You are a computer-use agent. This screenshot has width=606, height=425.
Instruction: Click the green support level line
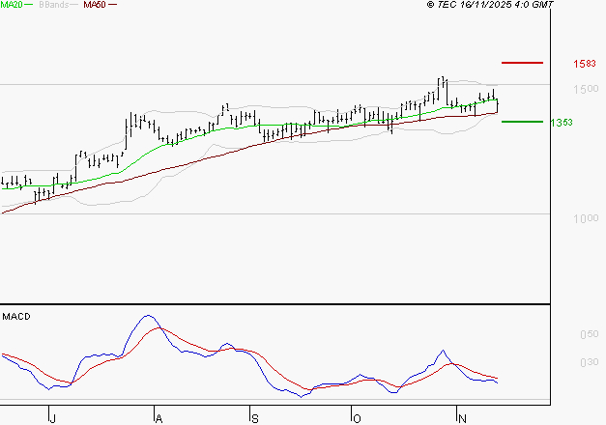coord(522,122)
